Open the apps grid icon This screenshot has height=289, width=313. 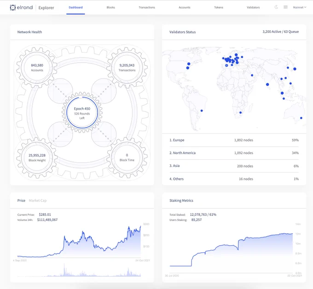pos(286,7)
